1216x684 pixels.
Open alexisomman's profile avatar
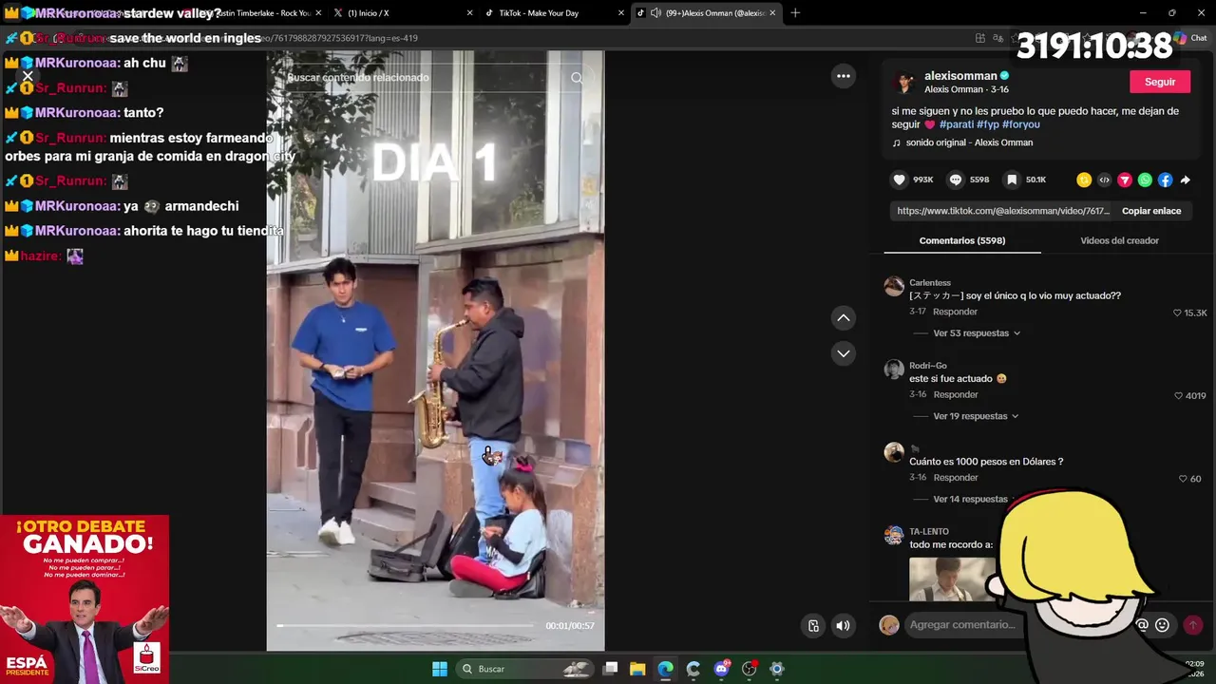904,83
